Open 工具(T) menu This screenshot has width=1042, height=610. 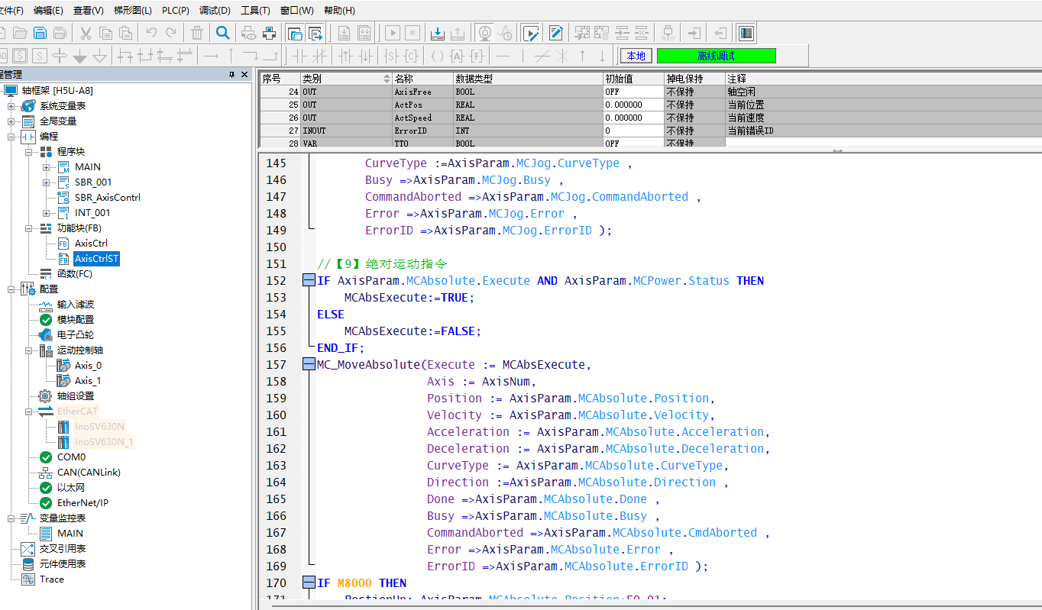pos(255,11)
